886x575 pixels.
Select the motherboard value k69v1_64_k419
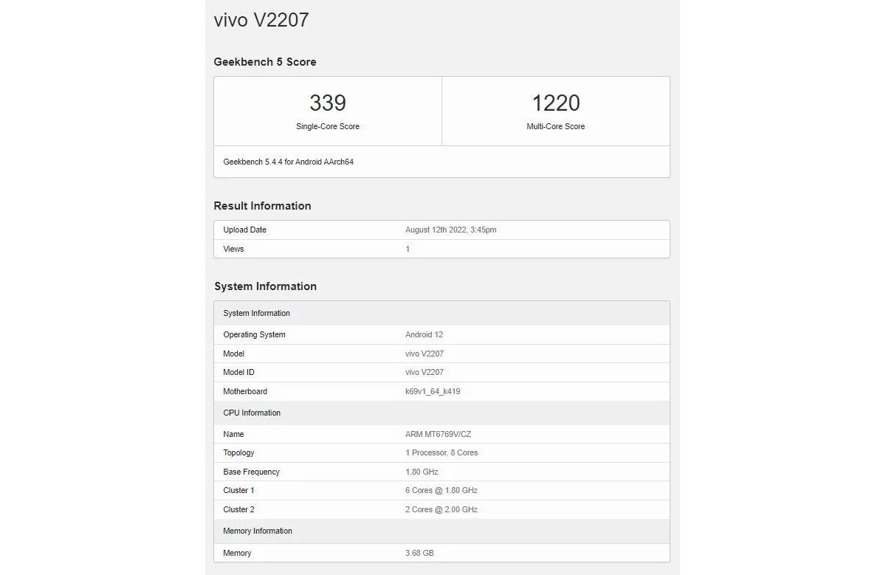point(433,391)
